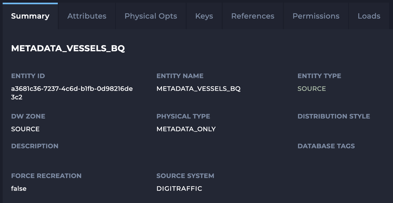Click the DIGITRAFFIC source system value
Screen dimensions: 393x203
tap(179, 189)
